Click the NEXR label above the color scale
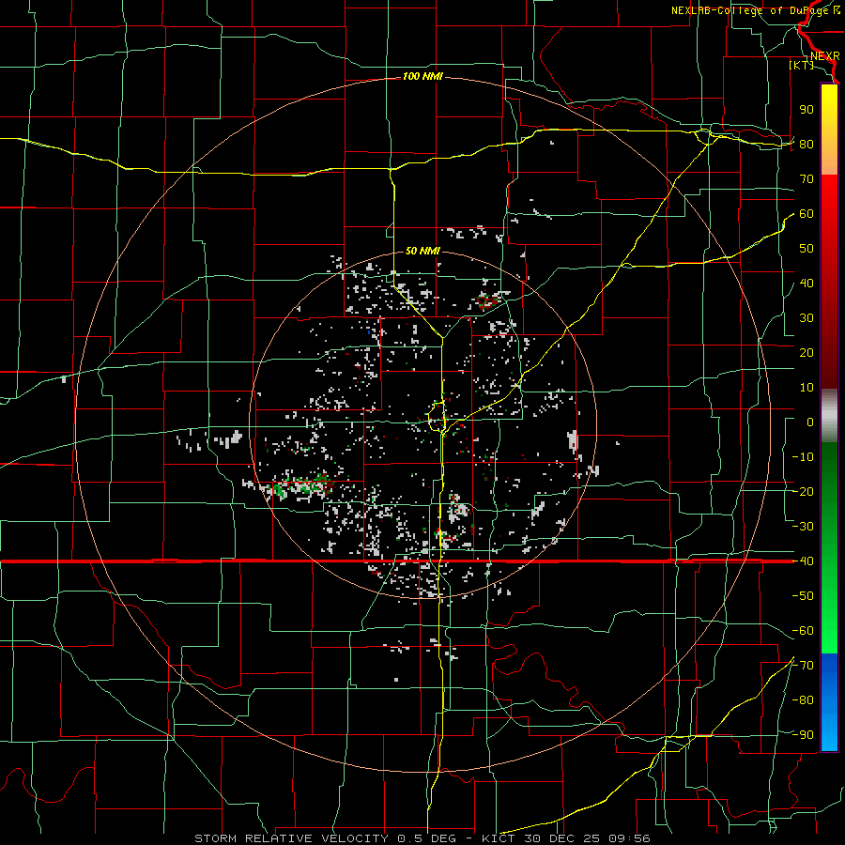 coord(824,56)
